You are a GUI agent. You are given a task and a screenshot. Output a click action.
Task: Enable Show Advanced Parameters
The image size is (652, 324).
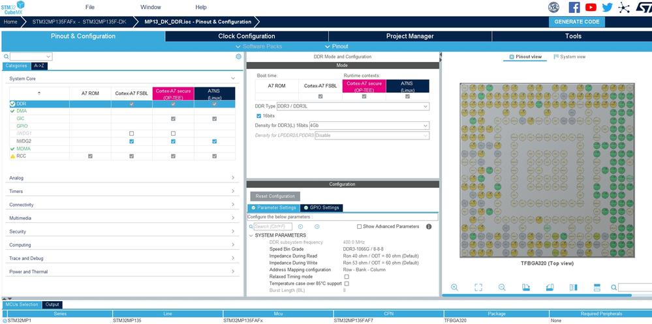tap(359, 226)
